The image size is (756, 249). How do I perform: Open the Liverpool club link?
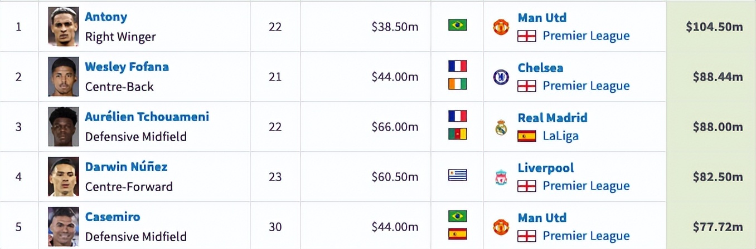point(545,168)
